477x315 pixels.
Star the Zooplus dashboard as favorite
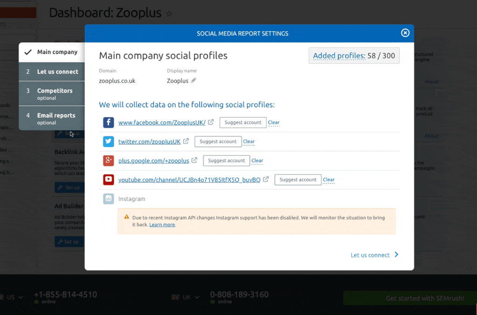169,13
